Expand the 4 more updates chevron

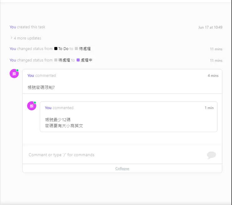click(11, 38)
